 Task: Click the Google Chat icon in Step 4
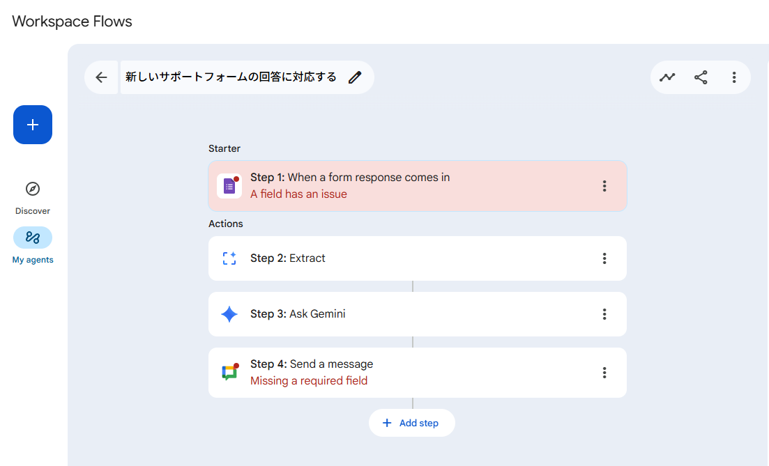coord(229,373)
